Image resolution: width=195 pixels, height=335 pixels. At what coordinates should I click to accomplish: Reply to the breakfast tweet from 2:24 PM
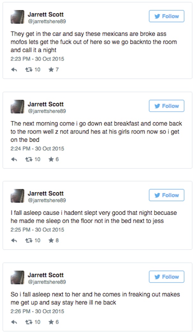click(14, 159)
